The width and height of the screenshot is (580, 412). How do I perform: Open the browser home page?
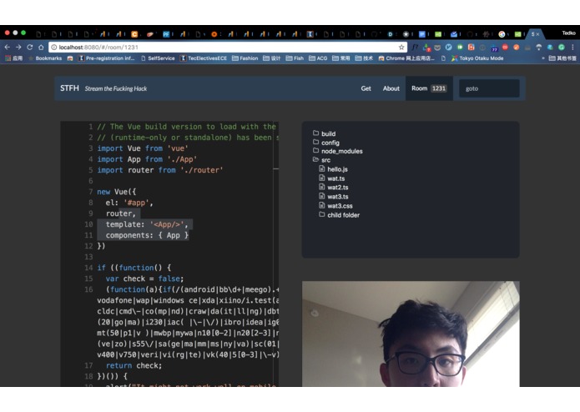(x=41, y=48)
